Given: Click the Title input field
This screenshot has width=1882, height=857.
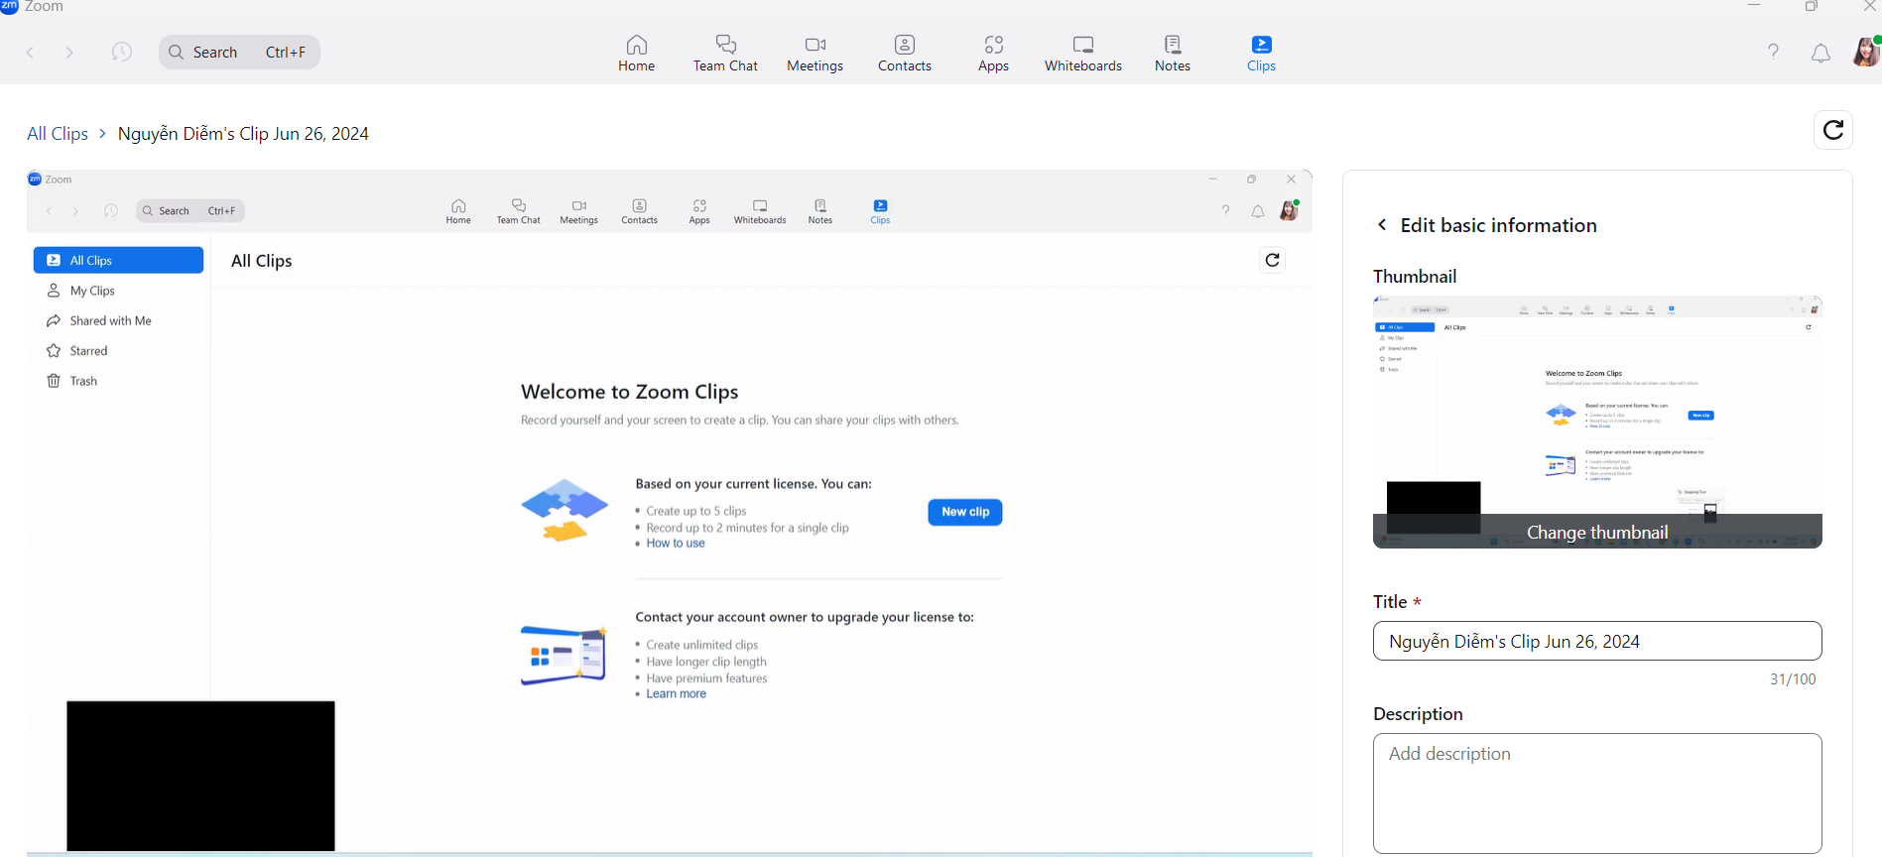Looking at the screenshot, I should point(1596,641).
